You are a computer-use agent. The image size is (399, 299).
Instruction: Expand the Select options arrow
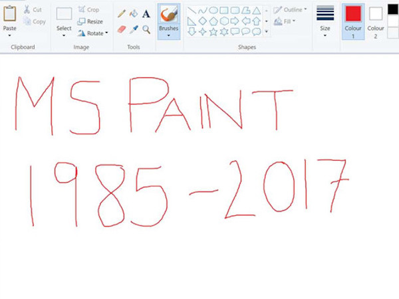pyautogui.click(x=64, y=35)
